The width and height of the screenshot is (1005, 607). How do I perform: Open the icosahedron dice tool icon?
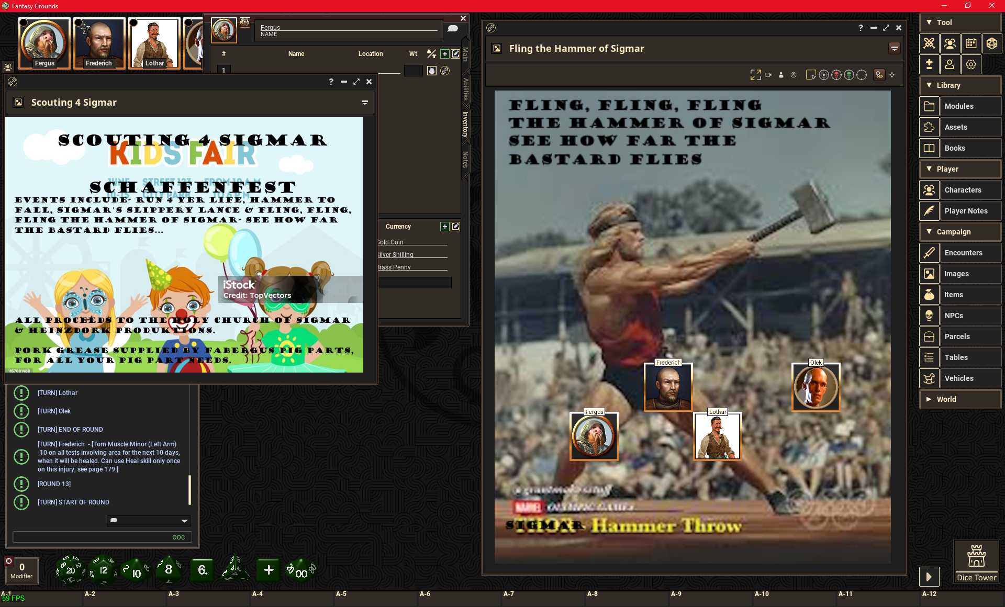click(x=992, y=43)
